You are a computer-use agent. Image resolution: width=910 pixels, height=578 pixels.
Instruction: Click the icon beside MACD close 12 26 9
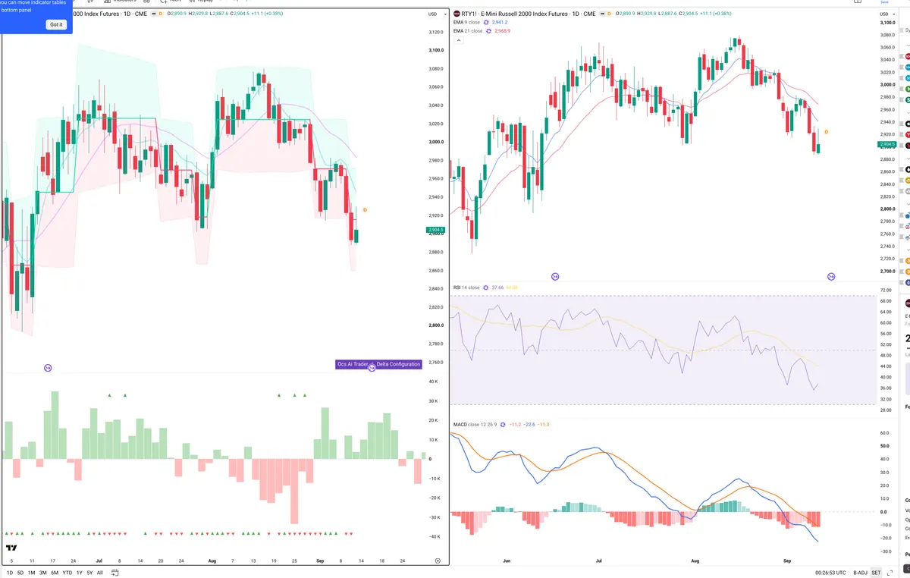(504, 424)
